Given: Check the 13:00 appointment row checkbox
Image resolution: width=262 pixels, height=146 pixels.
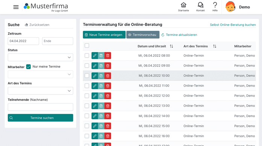Looking at the screenshot, I should (x=87, y=106).
